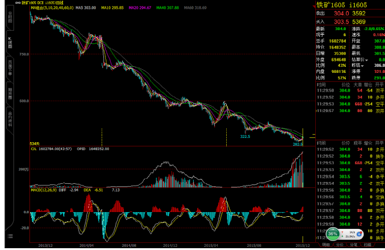Click the buy volume 5369
This screenshot has height=250, width=385.
[359, 22]
